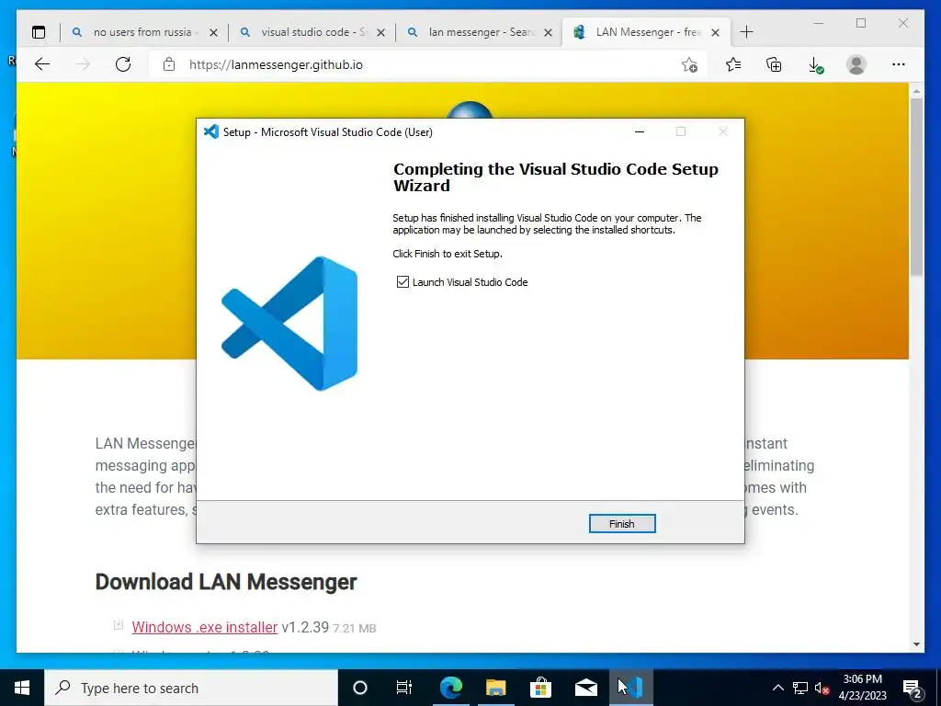This screenshot has height=706, width=941.
Task: Open Downloads icon in Edge toolbar
Action: [815, 64]
